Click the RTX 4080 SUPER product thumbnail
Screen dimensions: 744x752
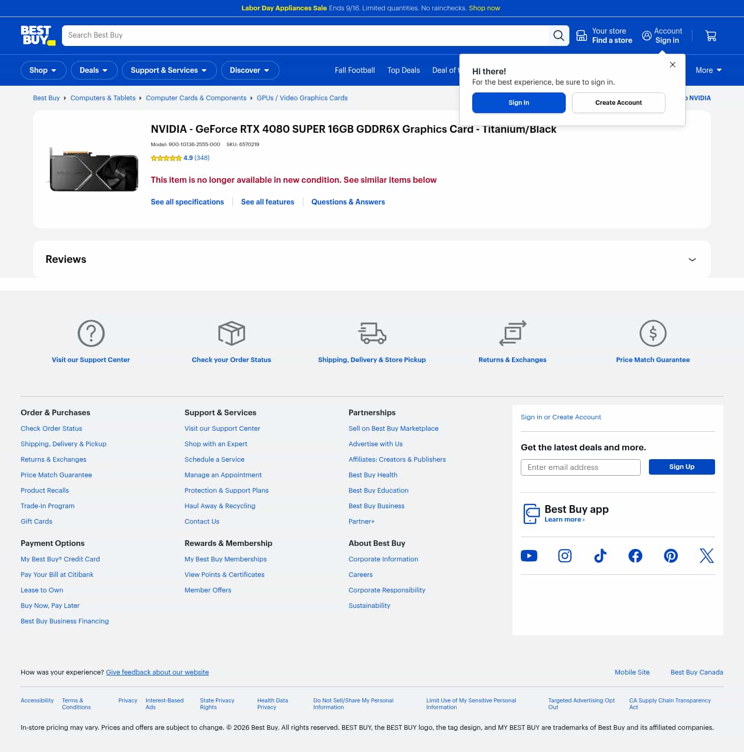coord(94,169)
